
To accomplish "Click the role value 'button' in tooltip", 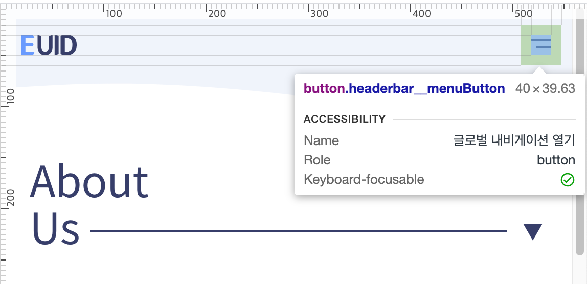I will pyautogui.click(x=556, y=160).
